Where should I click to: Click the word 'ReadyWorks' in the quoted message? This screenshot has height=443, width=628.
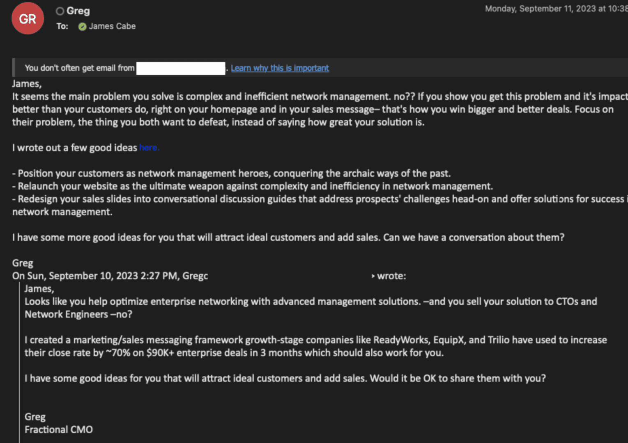[x=398, y=340]
